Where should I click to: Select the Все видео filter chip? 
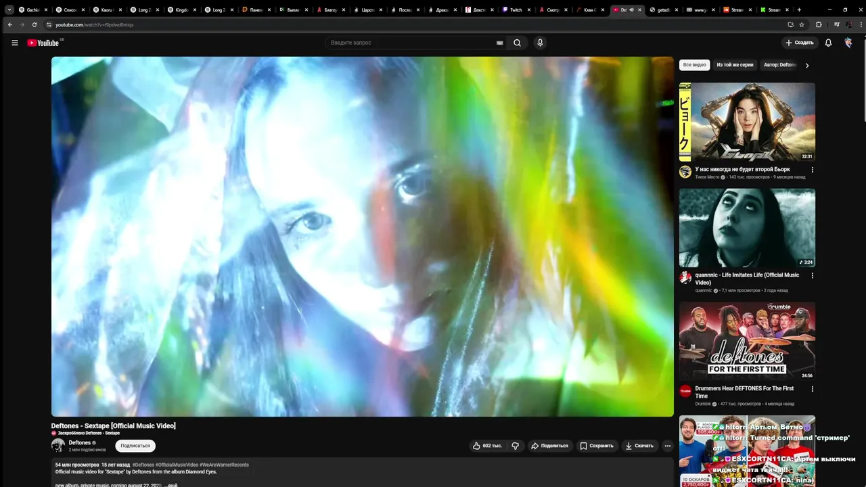coord(694,65)
